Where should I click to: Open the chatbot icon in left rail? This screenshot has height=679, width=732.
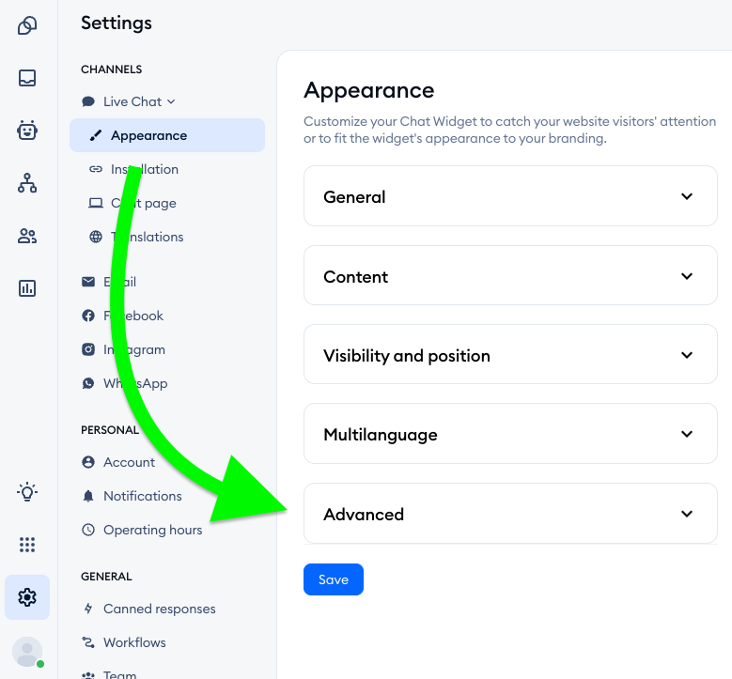[27, 131]
